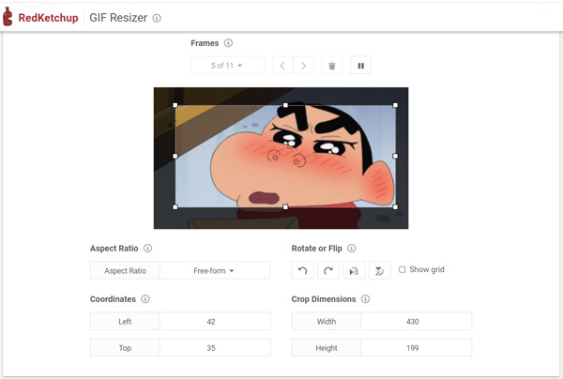The image size is (563, 379).
Task: Click the 'Left' label cell
Action: tap(125, 321)
